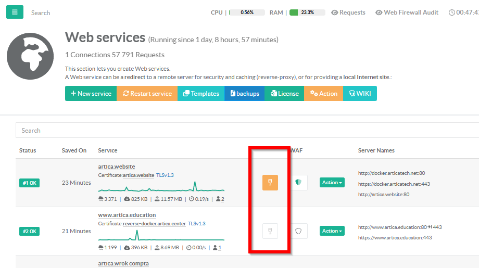Click the New service button
This screenshot has width=479, height=268.
[x=91, y=94]
